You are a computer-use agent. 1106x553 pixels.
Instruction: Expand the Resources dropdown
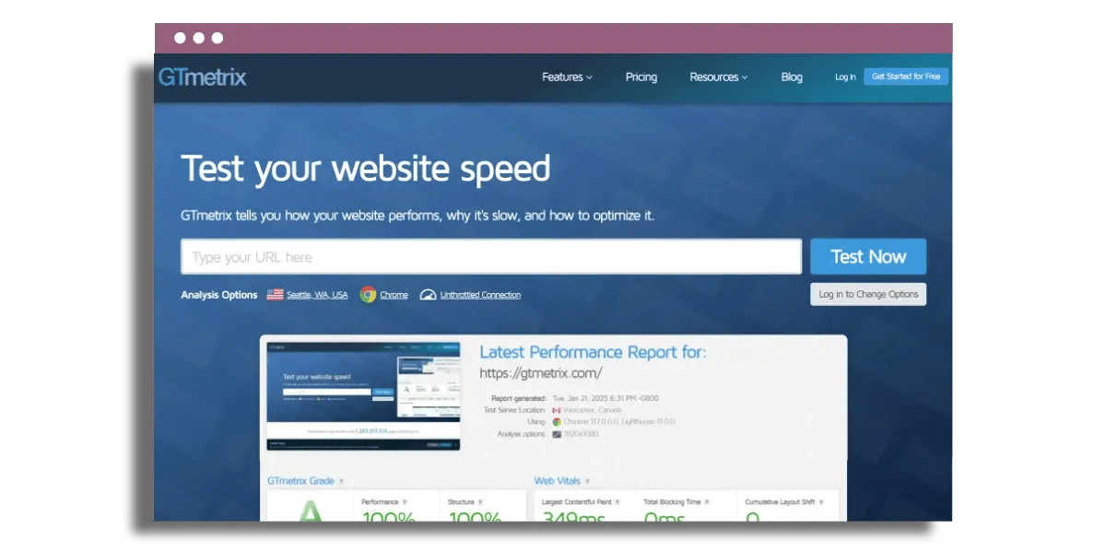(x=718, y=77)
